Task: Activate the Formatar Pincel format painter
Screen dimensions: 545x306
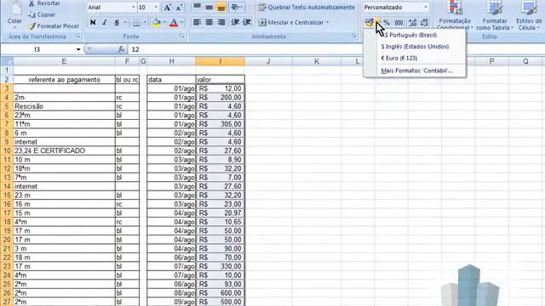Action: 53,26
